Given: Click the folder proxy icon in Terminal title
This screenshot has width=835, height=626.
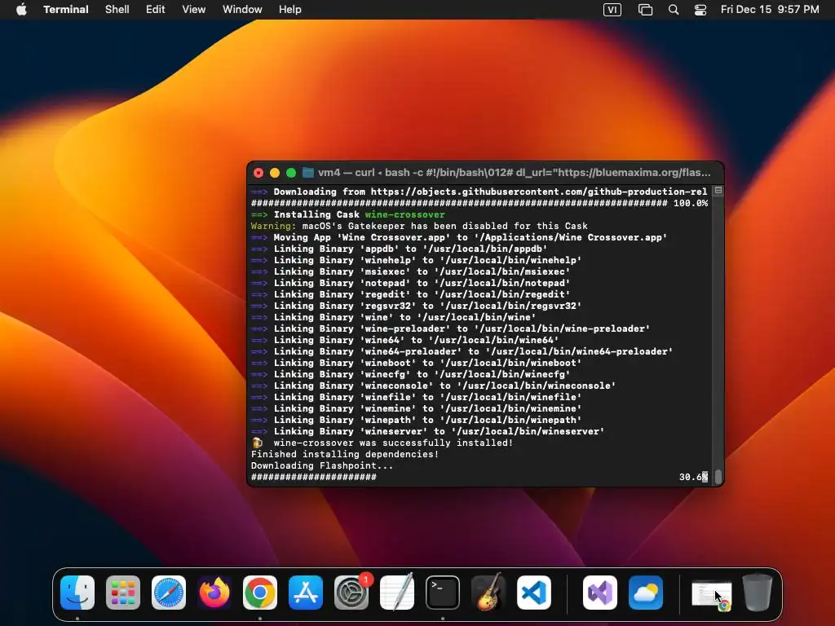Looking at the screenshot, I should click(307, 173).
